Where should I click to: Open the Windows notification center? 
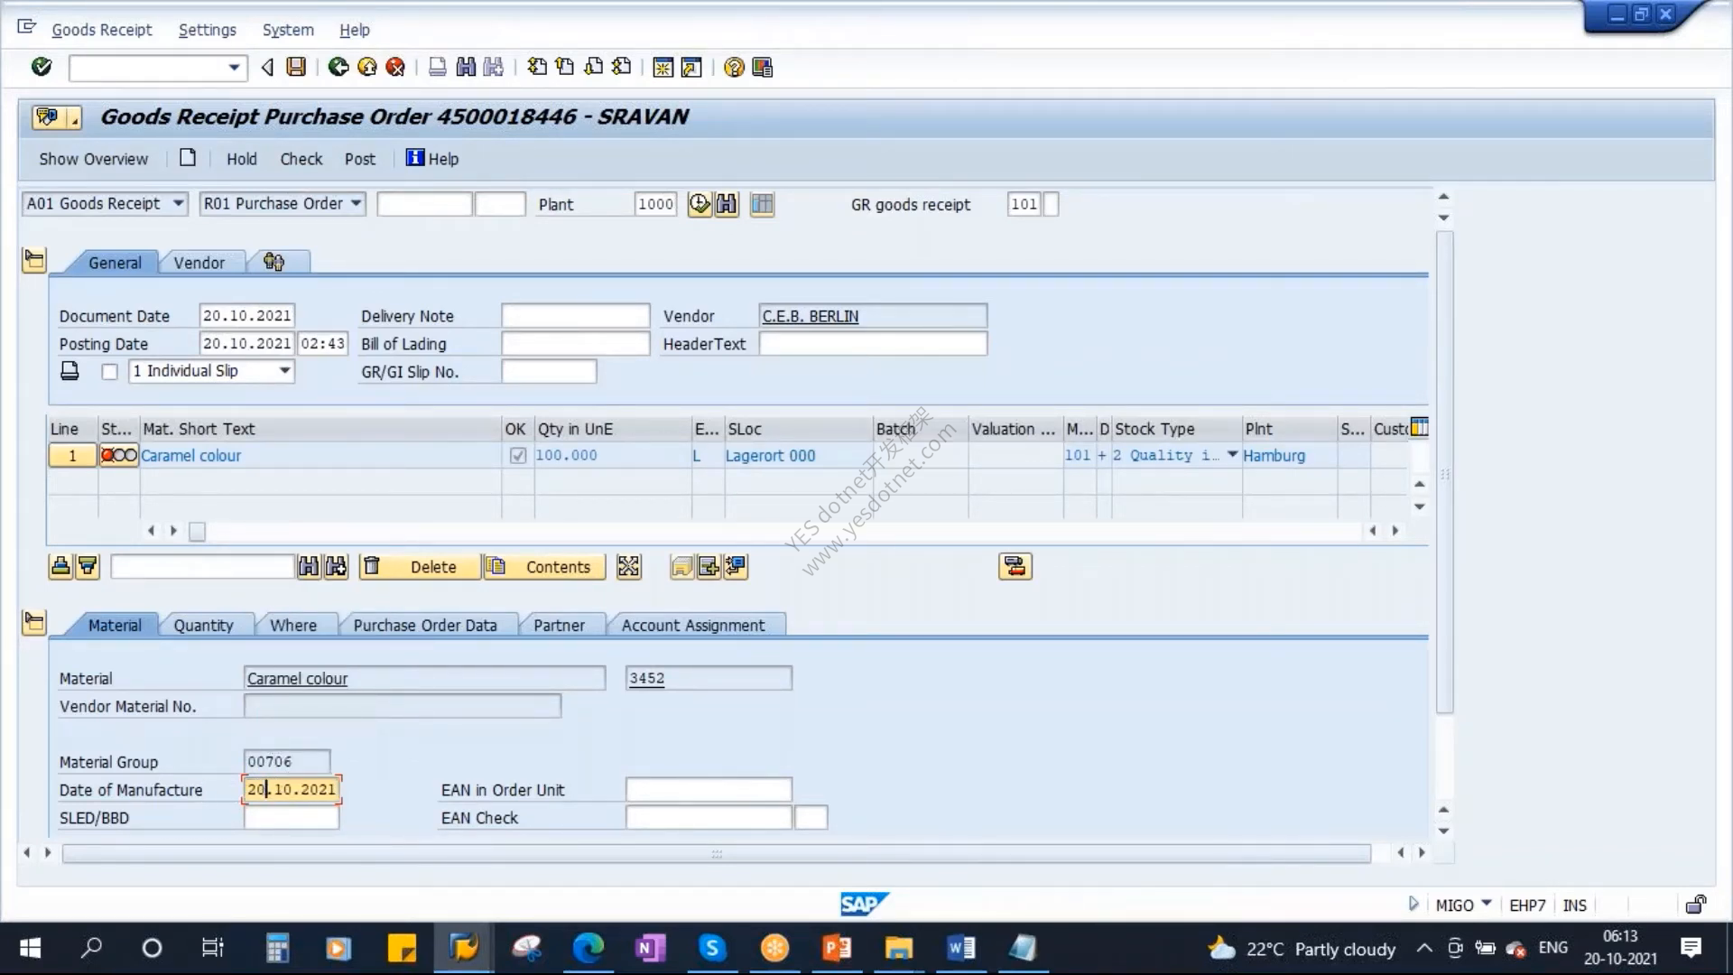click(x=1691, y=948)
